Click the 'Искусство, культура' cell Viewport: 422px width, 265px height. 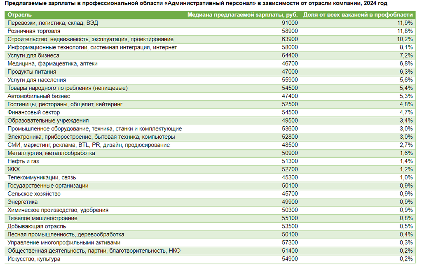coord(34,259)
